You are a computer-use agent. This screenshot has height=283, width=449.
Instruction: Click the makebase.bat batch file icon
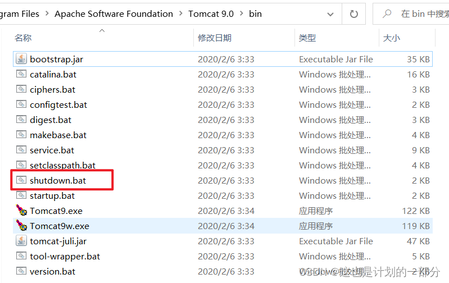click(21, 135)
